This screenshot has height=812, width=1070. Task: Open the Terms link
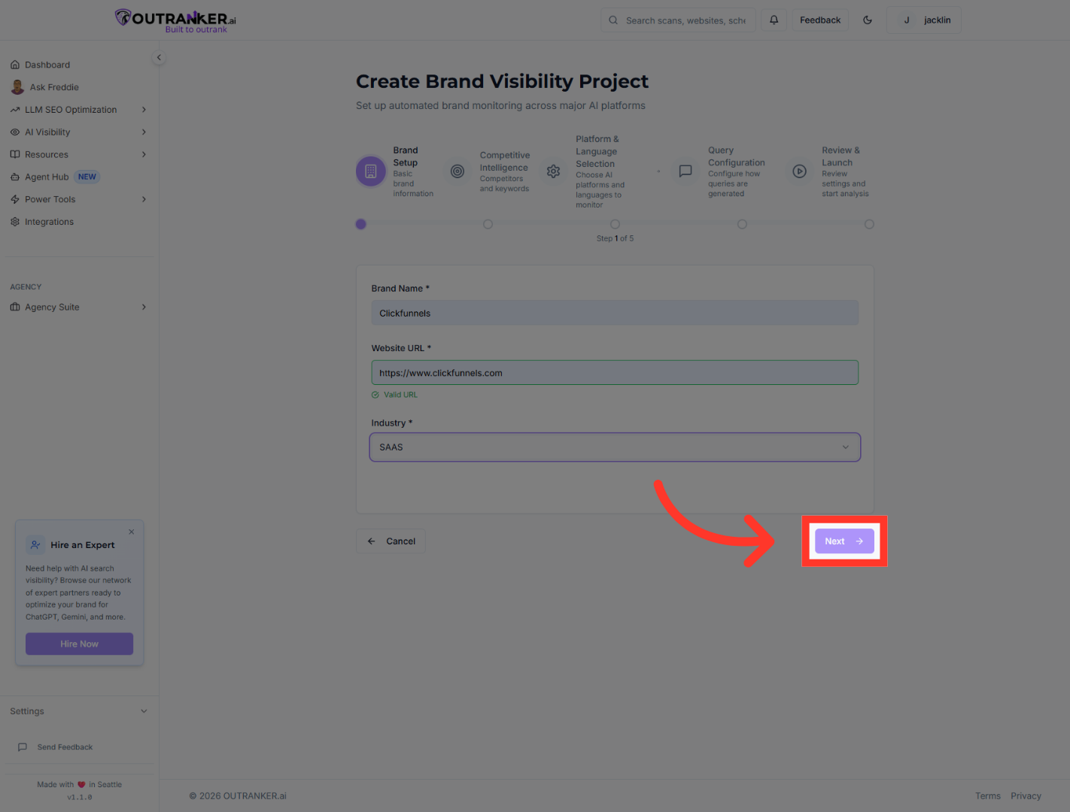click(988, 796)
